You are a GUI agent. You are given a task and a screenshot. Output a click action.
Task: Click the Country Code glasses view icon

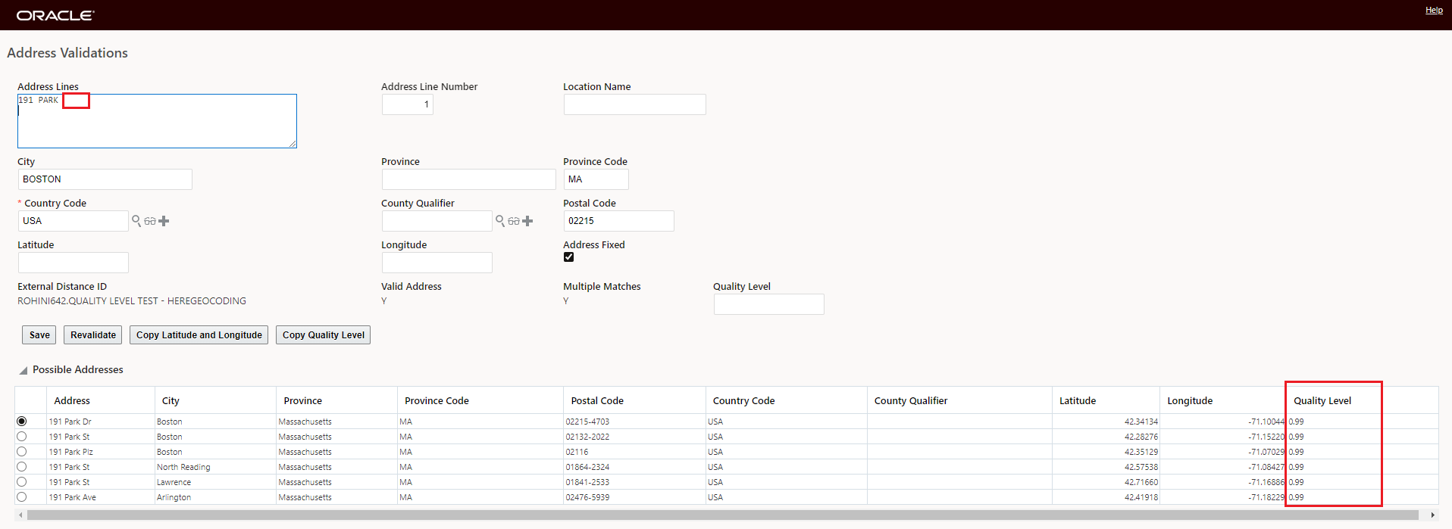(150, 221)
